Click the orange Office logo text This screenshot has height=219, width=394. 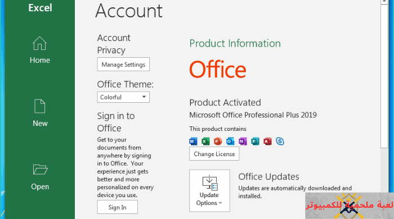coord(218,70)
